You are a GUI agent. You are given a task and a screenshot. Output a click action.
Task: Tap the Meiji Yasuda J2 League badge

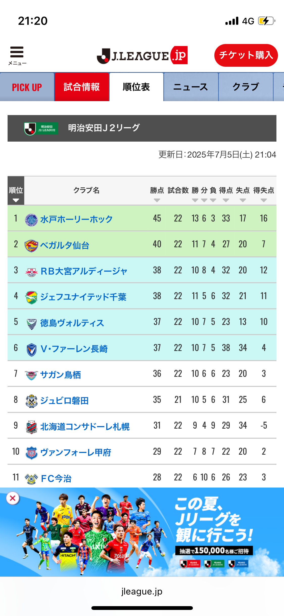[x=41, y=128]
